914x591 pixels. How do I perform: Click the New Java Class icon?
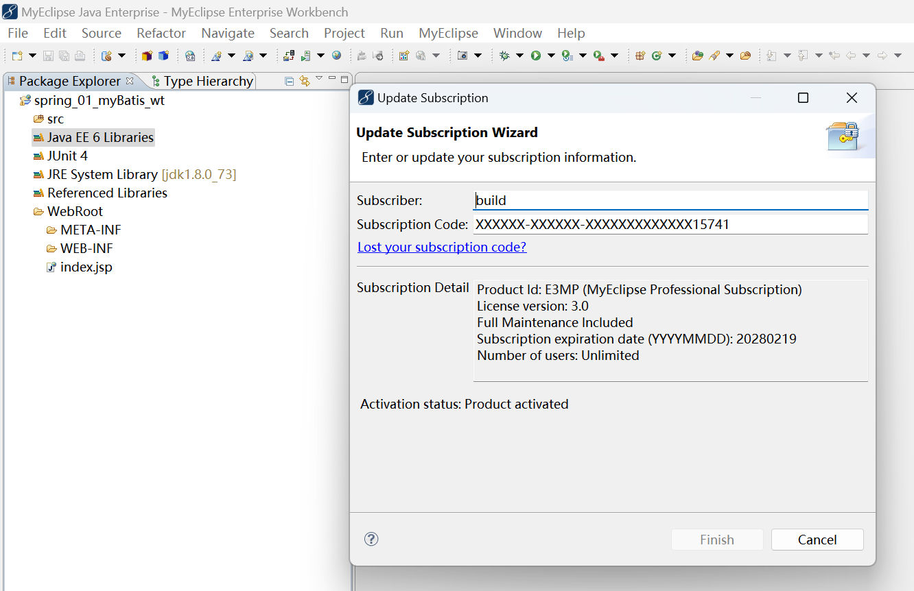click(657, 56)
